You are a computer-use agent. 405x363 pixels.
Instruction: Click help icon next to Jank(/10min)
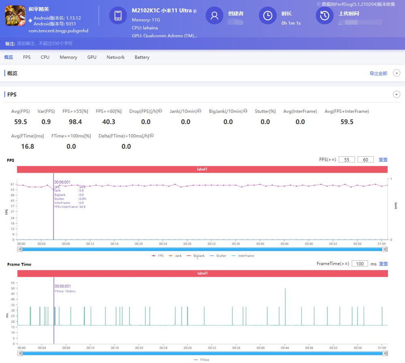tap(199, 111)
